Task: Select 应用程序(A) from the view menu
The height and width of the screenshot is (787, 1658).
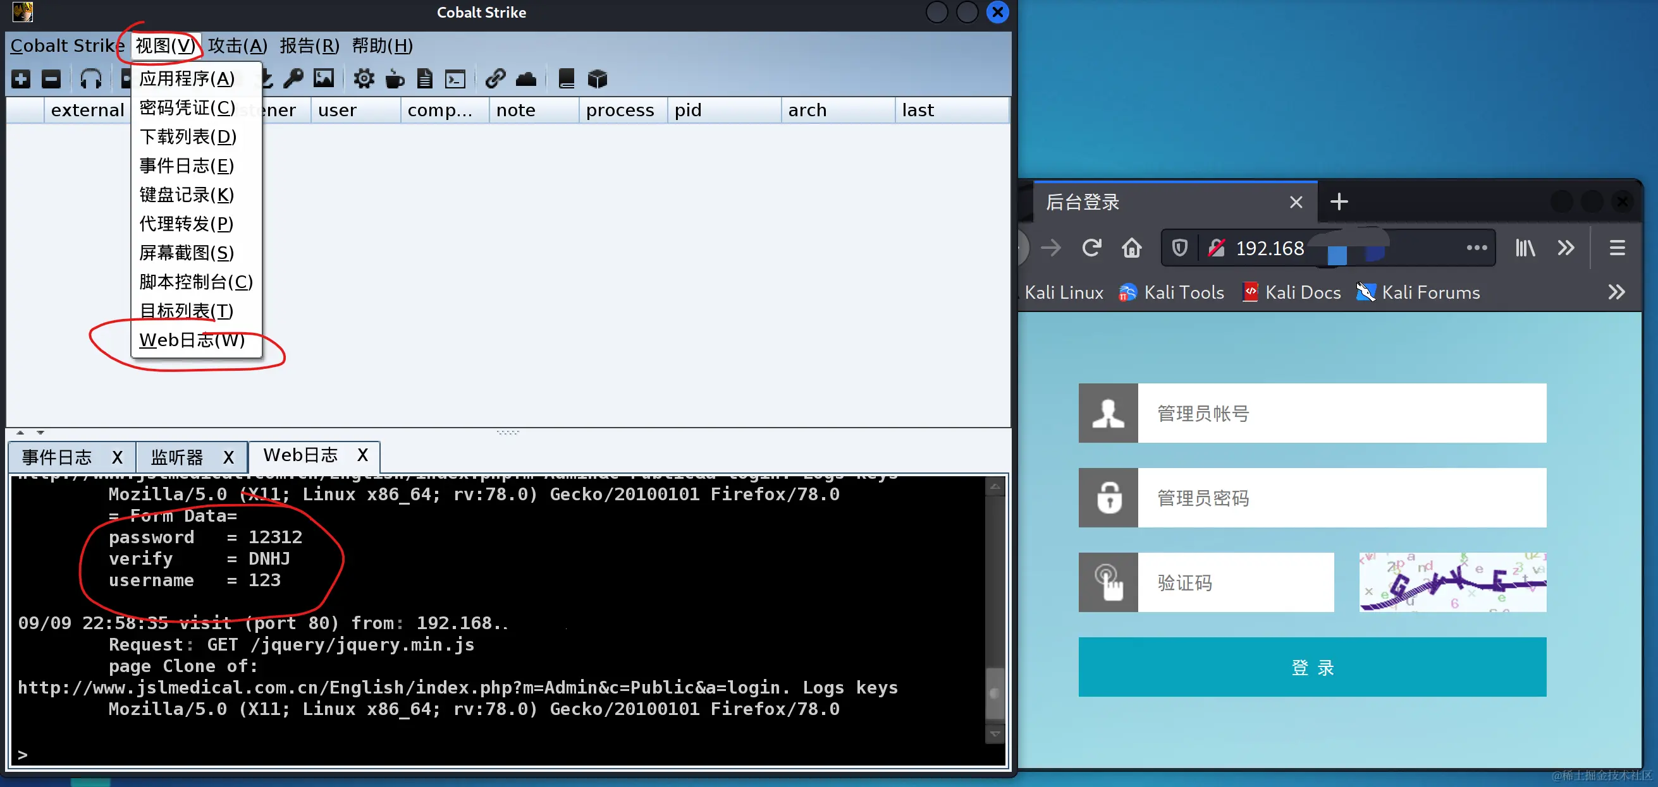Action: (196, 78)
